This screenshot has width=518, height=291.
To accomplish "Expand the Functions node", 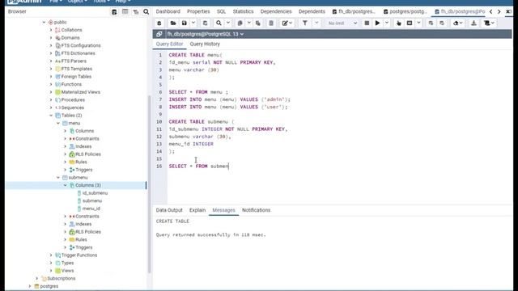I will click(x=51, y=84).
